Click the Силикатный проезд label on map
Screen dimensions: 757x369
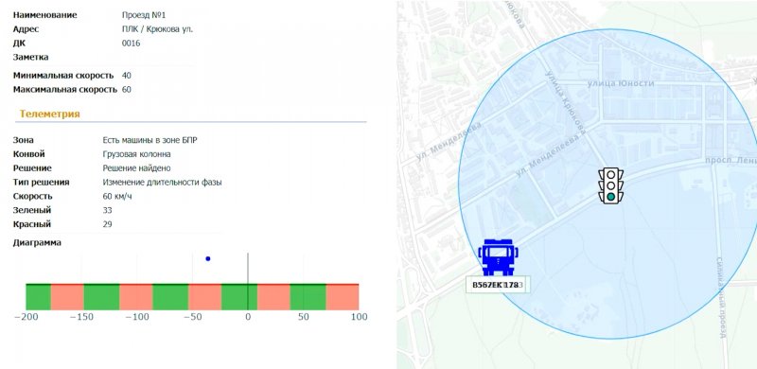[721, 297]
